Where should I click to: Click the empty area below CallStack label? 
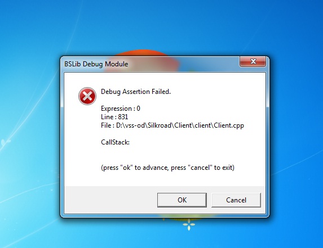(165, 155)
